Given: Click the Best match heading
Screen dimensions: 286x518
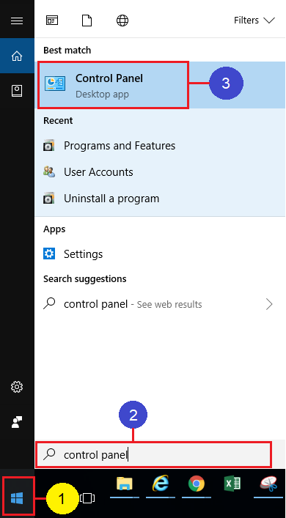Looking at the screenshot, I should (x=67, y=51).
